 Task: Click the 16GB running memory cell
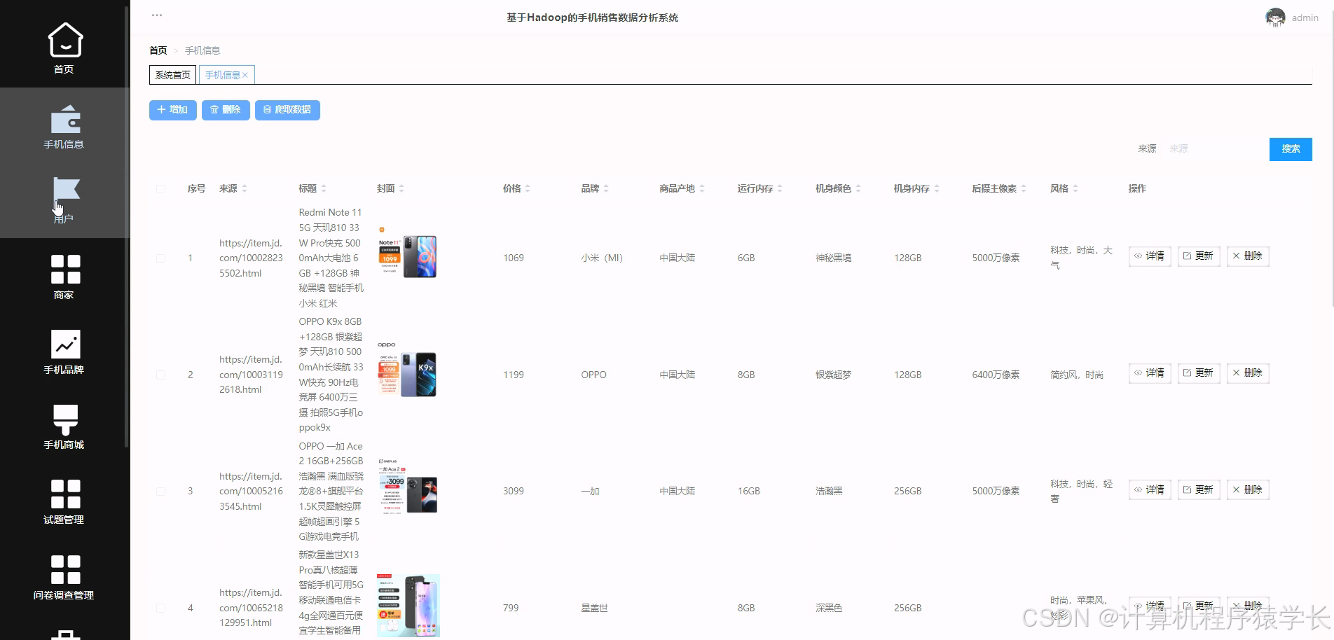point(749,492)
